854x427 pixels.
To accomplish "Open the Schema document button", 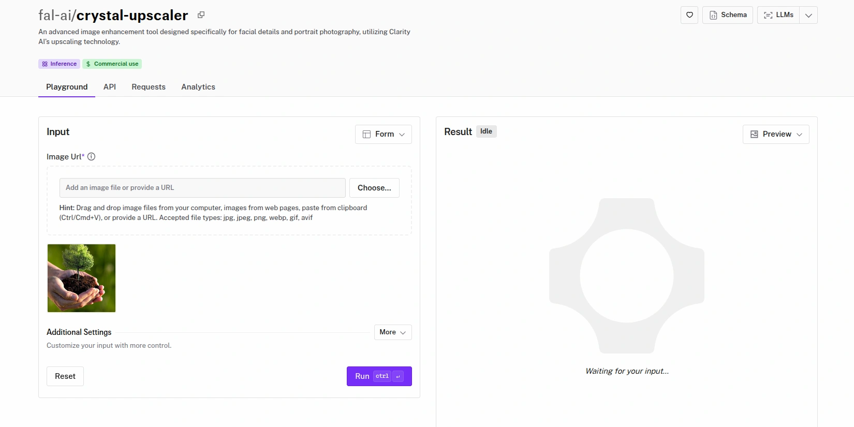I will coord(727,15).
